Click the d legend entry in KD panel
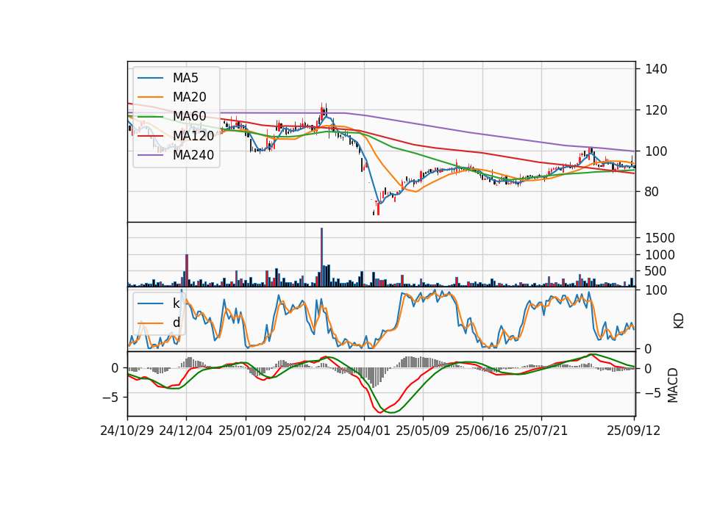This screenshot has height=507, width=706. point(176,323)
